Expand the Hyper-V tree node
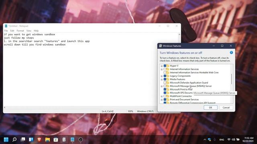Image resolution: width=257 pixels, height=144 pixels. coord(161,66)
